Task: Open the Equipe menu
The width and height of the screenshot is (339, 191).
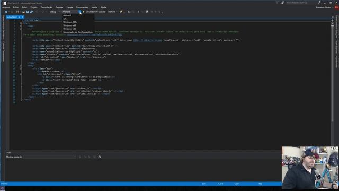Action: pos(69,7)
